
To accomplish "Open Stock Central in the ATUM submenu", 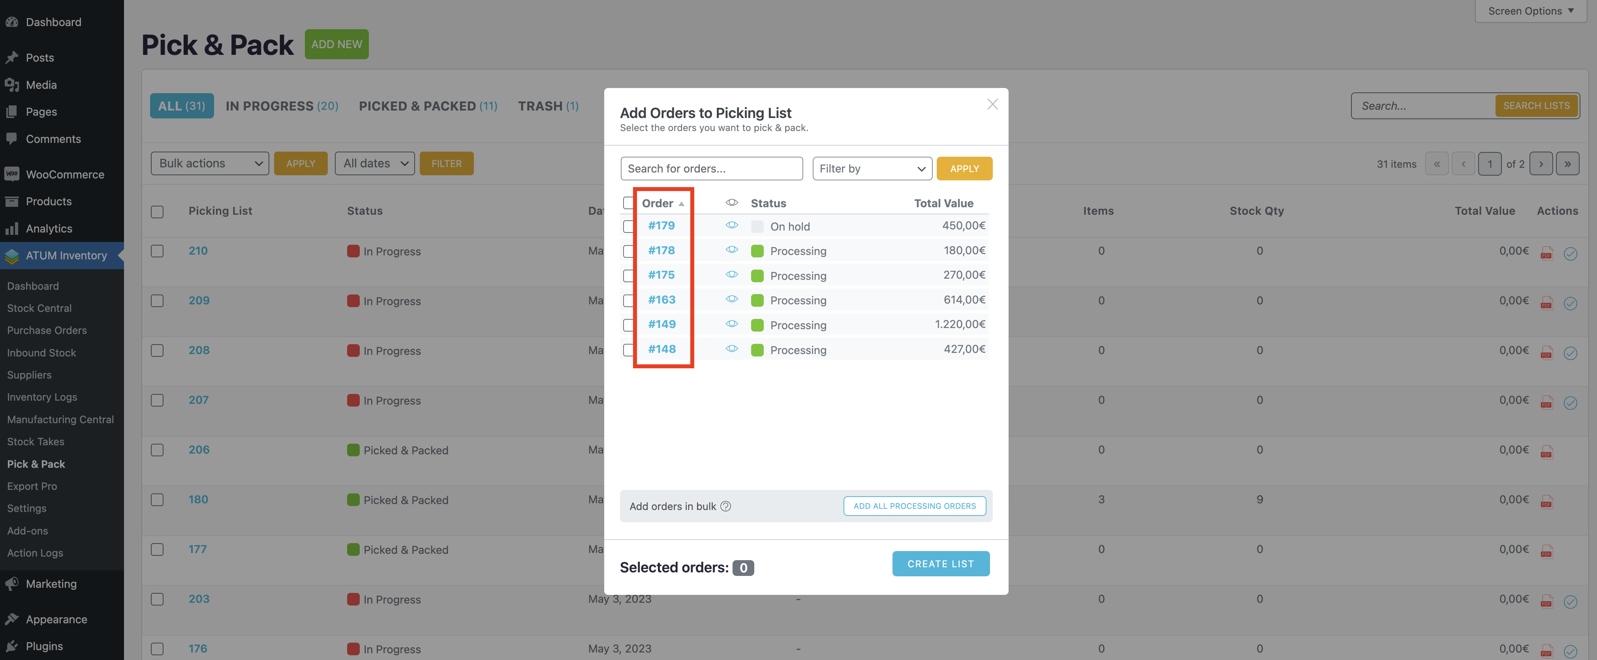I will [39, 308].
